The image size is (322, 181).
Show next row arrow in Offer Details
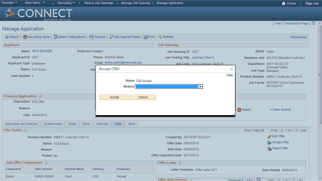pyautogui.click(x=296, y=130)
